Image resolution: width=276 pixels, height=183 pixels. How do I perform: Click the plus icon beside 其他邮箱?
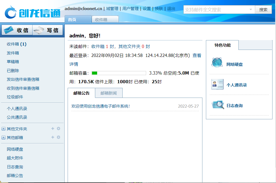[53, 137]
